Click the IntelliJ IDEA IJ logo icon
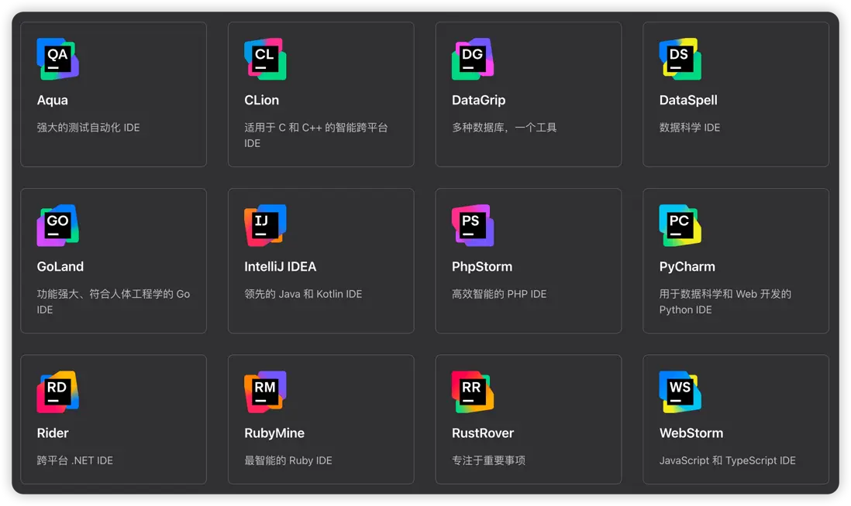The width and height of the screenshot is (851, 506). (265, 225)
